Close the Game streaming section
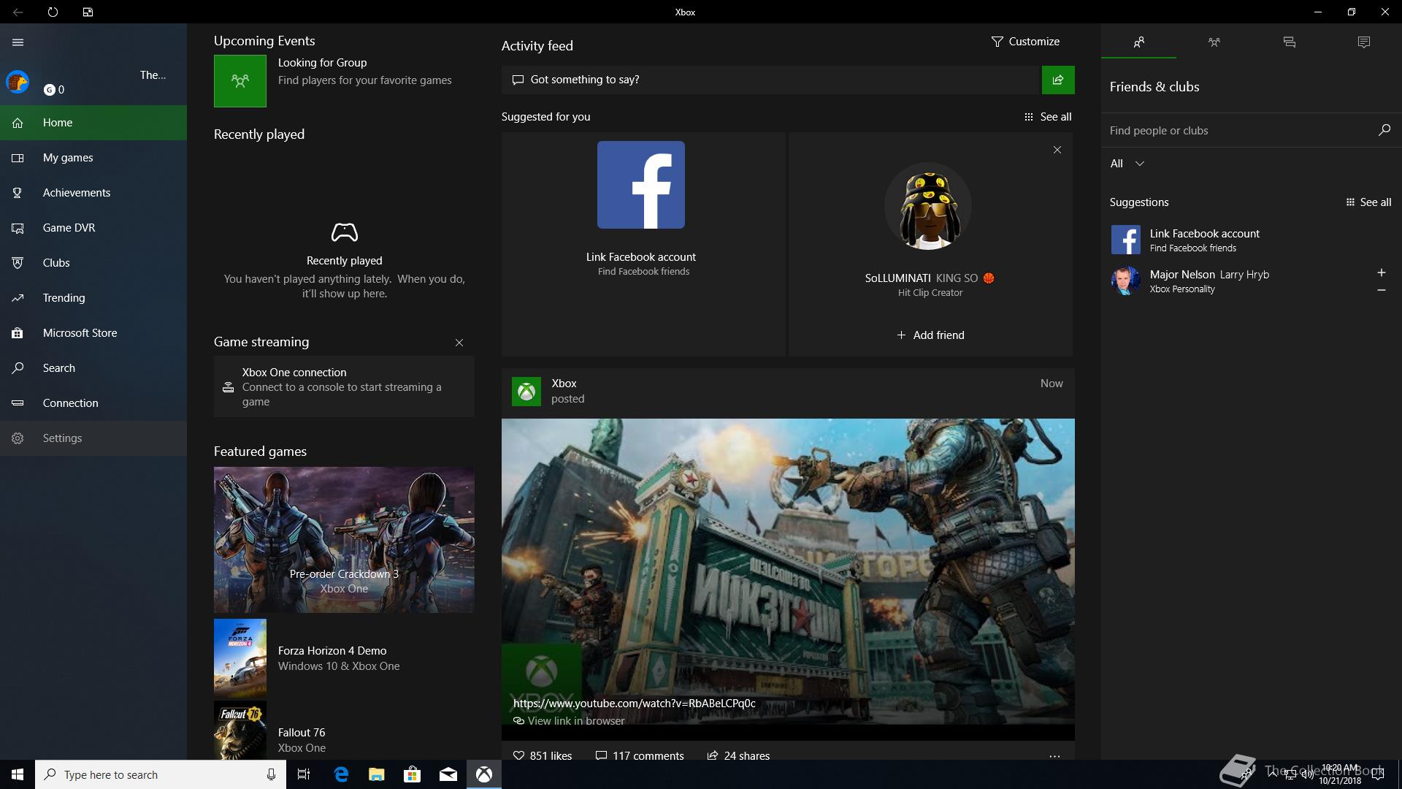 [459, 343]
